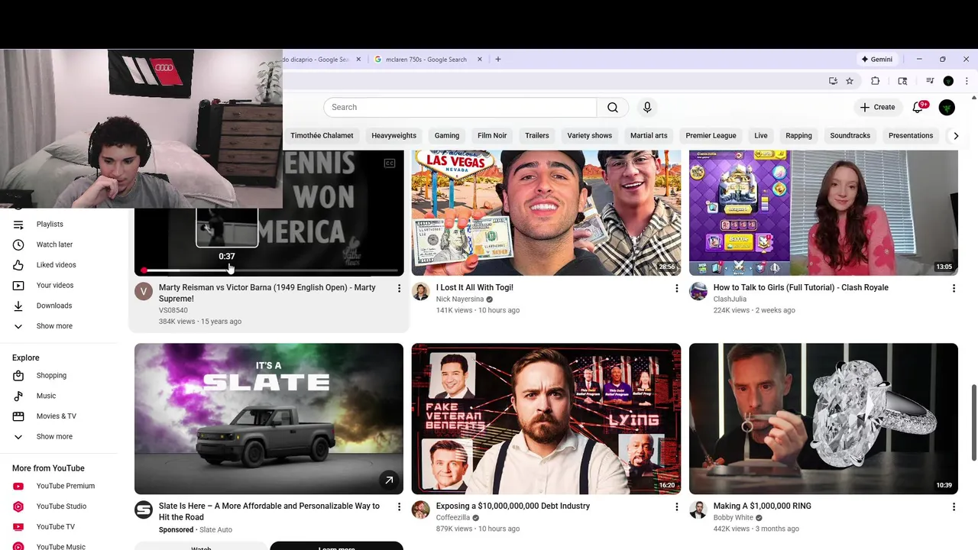
Task: Open Gemini in Chrome title bar
Action: 876,59
